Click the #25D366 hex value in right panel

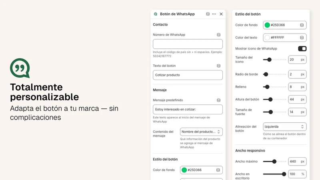point(278,25)
